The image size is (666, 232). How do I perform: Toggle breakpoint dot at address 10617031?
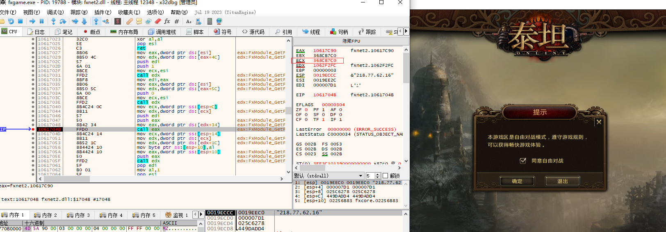(33, 75)
